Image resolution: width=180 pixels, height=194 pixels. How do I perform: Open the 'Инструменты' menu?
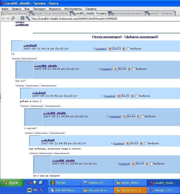click(73, 9)
